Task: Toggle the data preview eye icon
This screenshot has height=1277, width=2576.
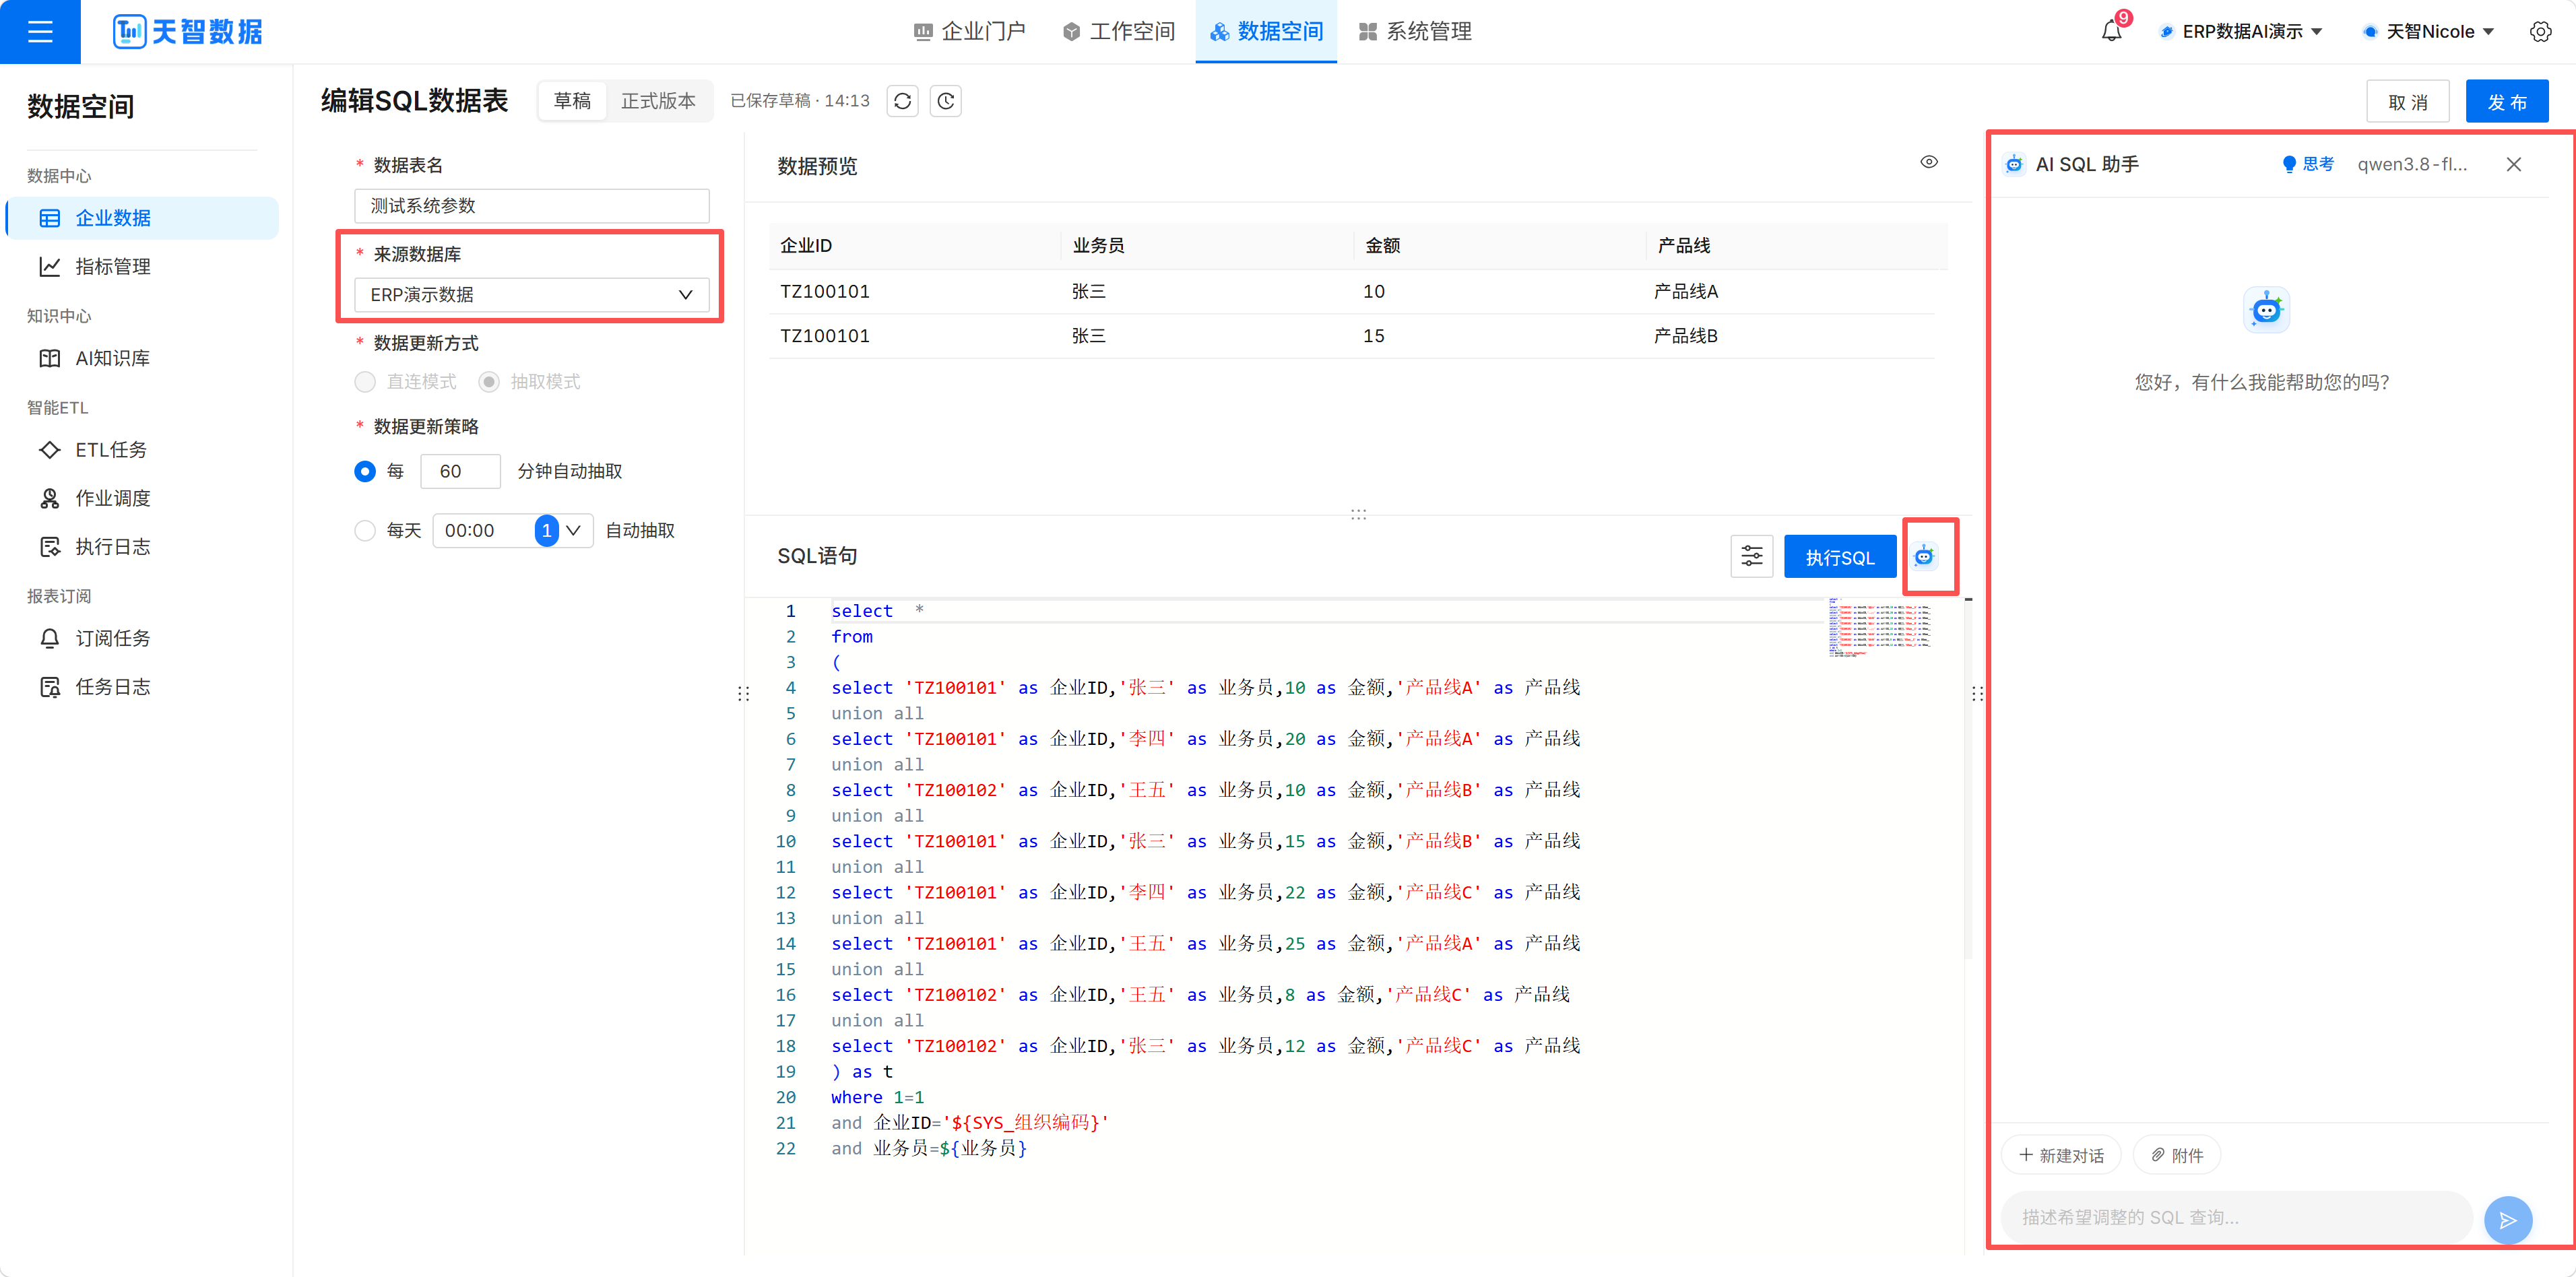Action: [x=1929, y=162]
